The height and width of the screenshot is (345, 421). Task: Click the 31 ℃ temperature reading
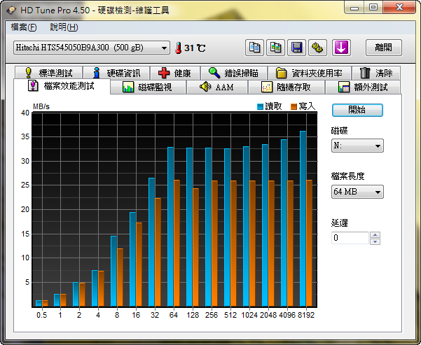[195, 48]
